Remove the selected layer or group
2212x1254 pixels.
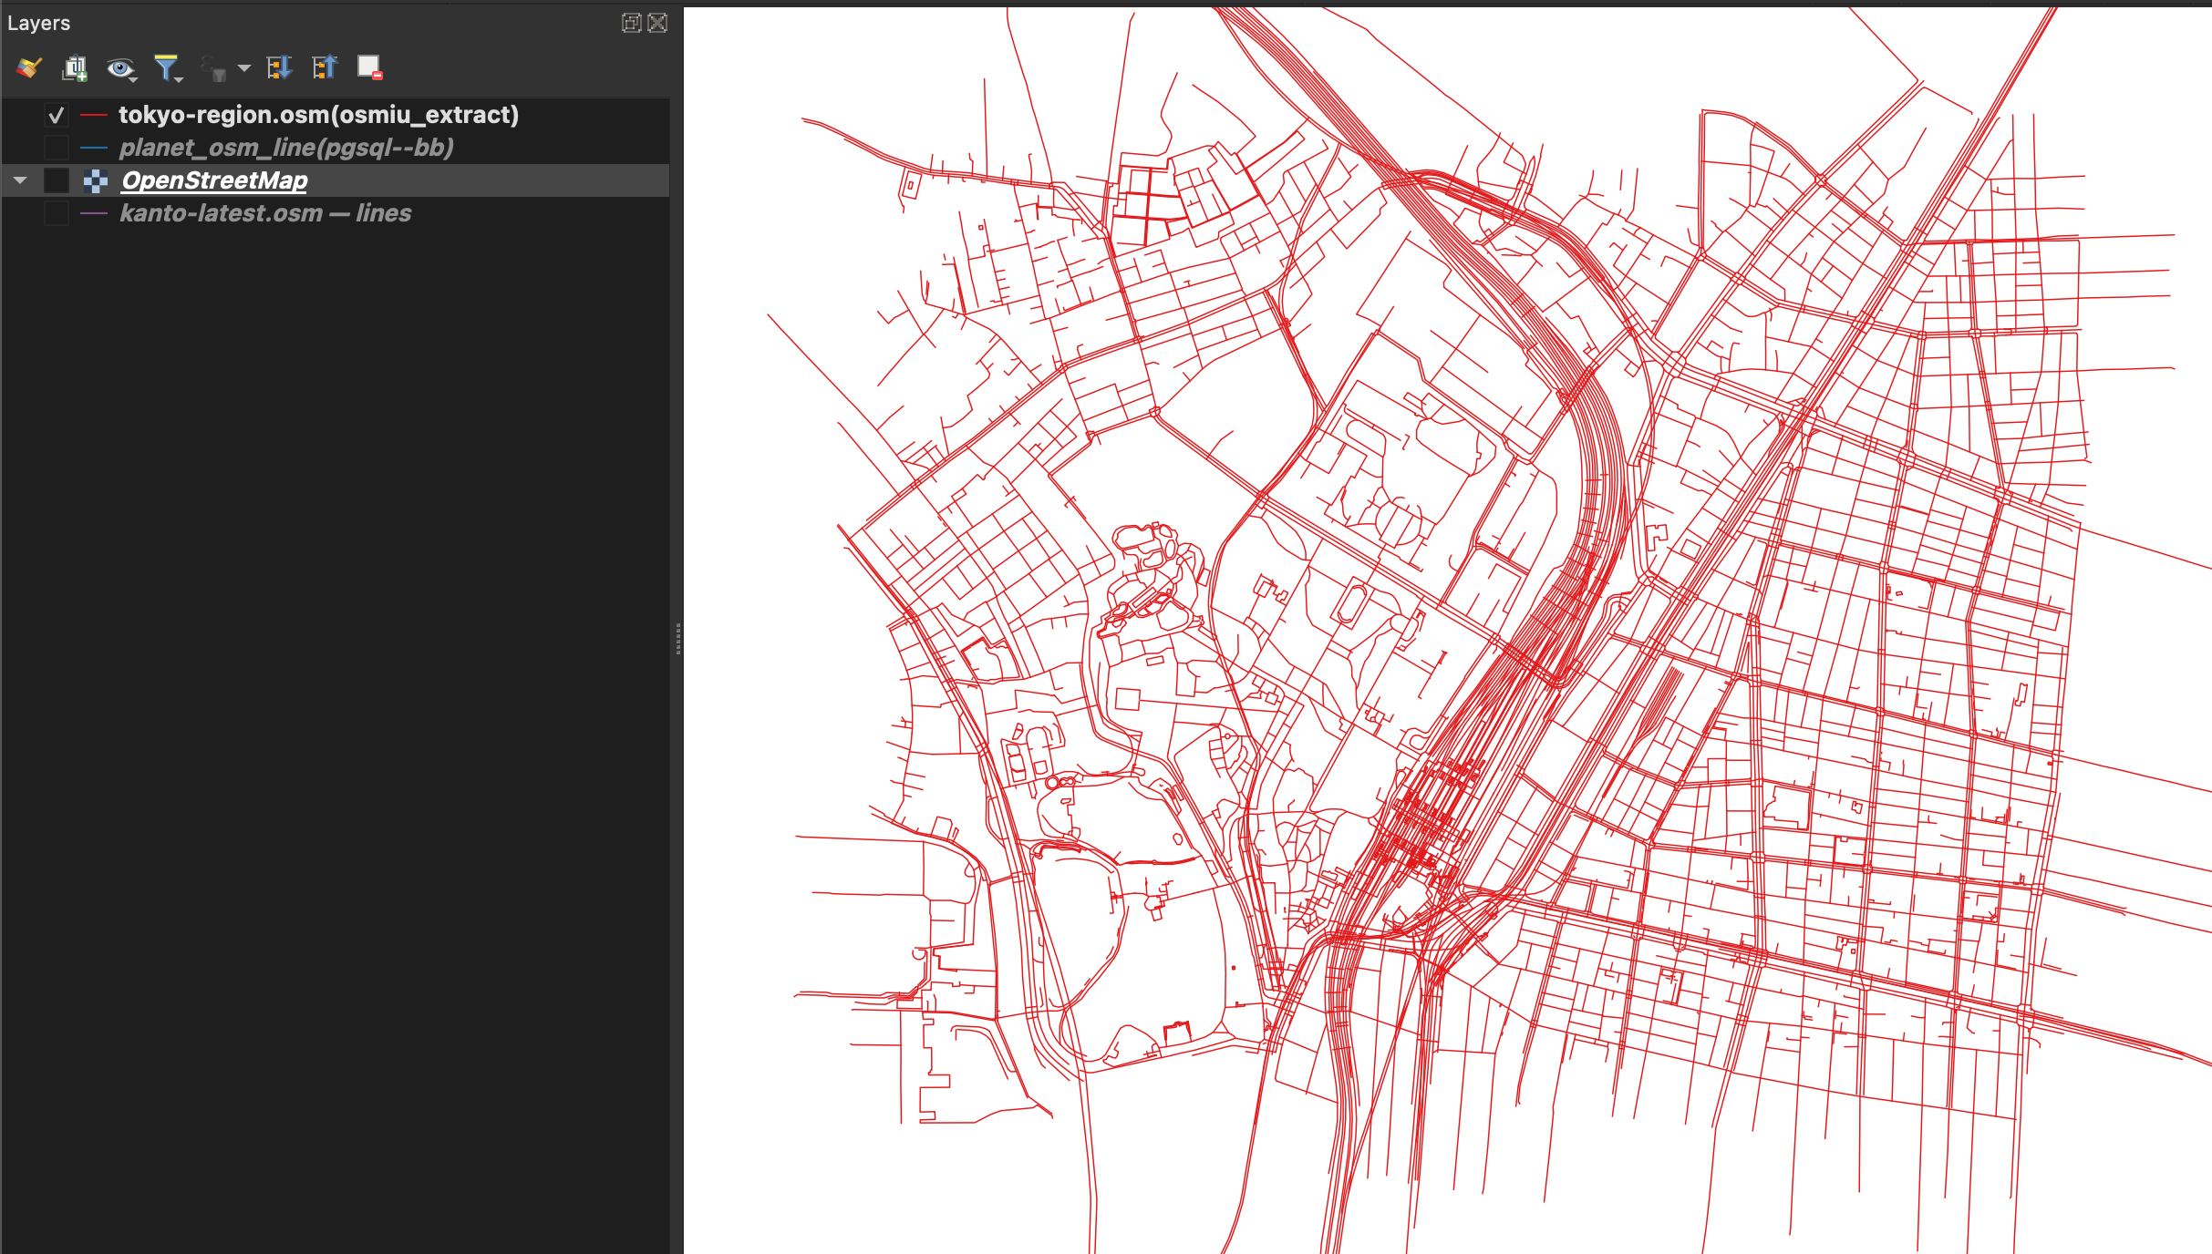tap(368, 67)
